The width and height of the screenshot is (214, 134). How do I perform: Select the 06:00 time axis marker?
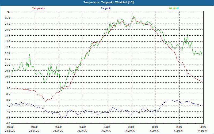(59, 127)
